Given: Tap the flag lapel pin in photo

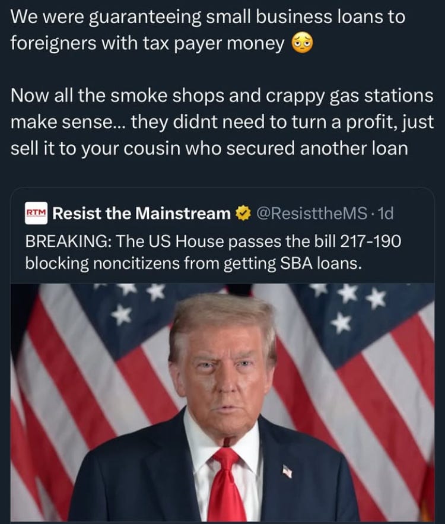Looking at the screenshot, I should coord(287,471).
